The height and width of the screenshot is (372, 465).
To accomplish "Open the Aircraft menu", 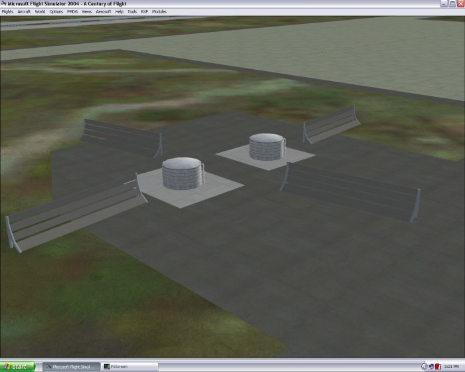I will 24,12.
